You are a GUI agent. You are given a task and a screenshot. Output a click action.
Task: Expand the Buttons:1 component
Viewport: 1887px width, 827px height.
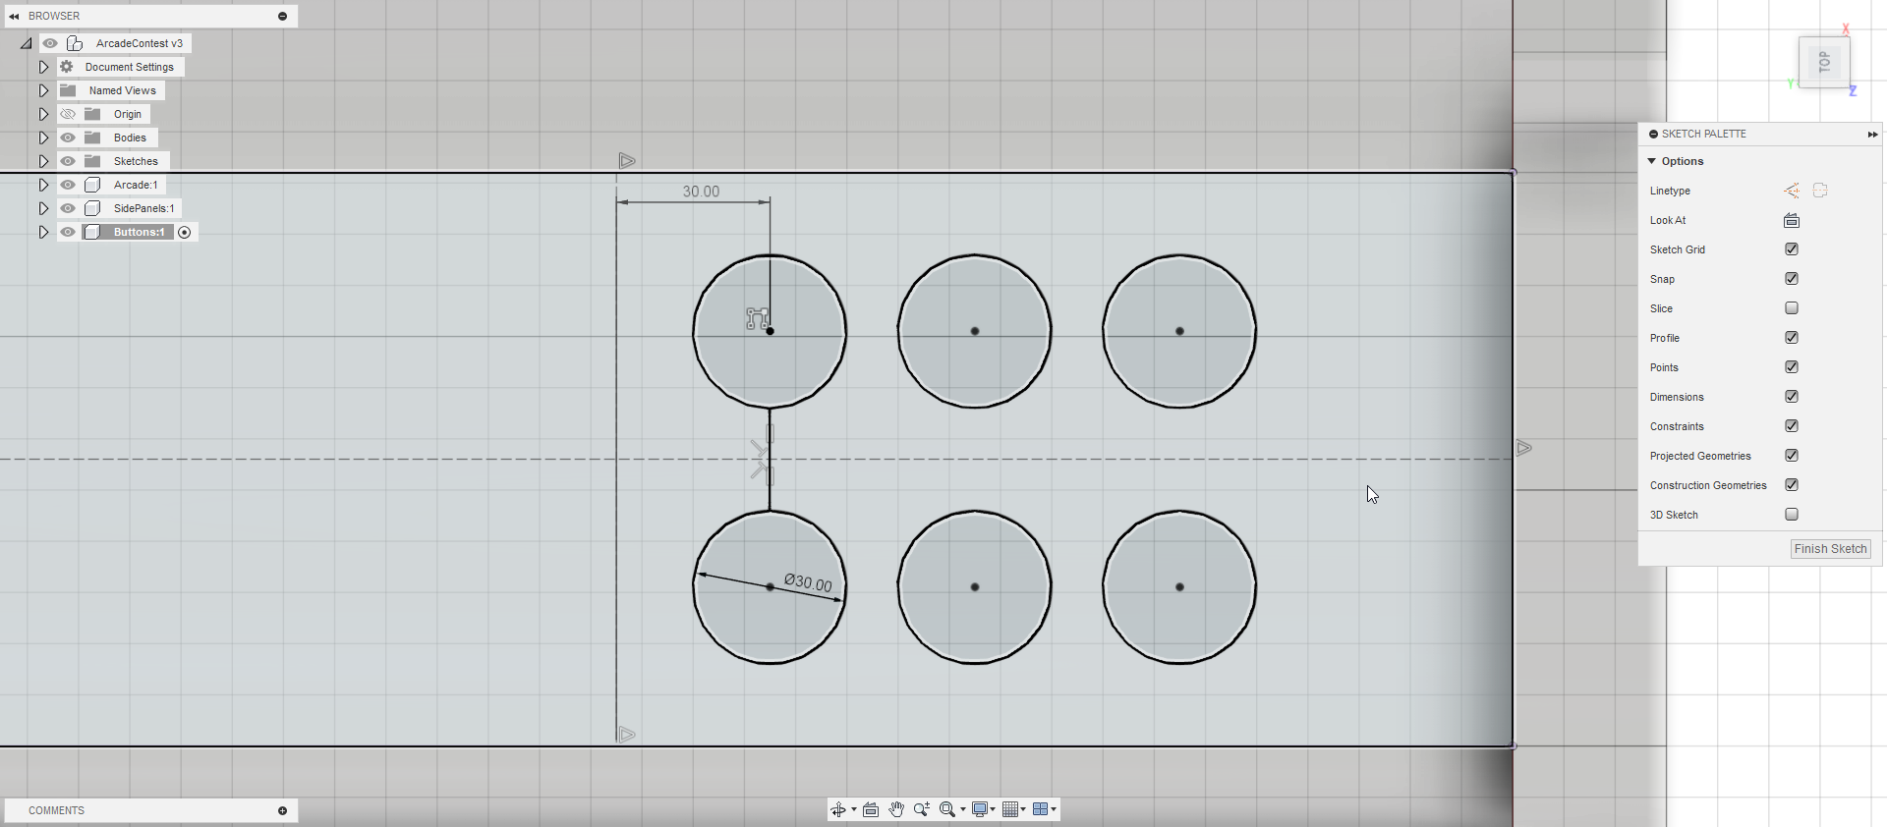pyautogui.click(x=43, y=232)
